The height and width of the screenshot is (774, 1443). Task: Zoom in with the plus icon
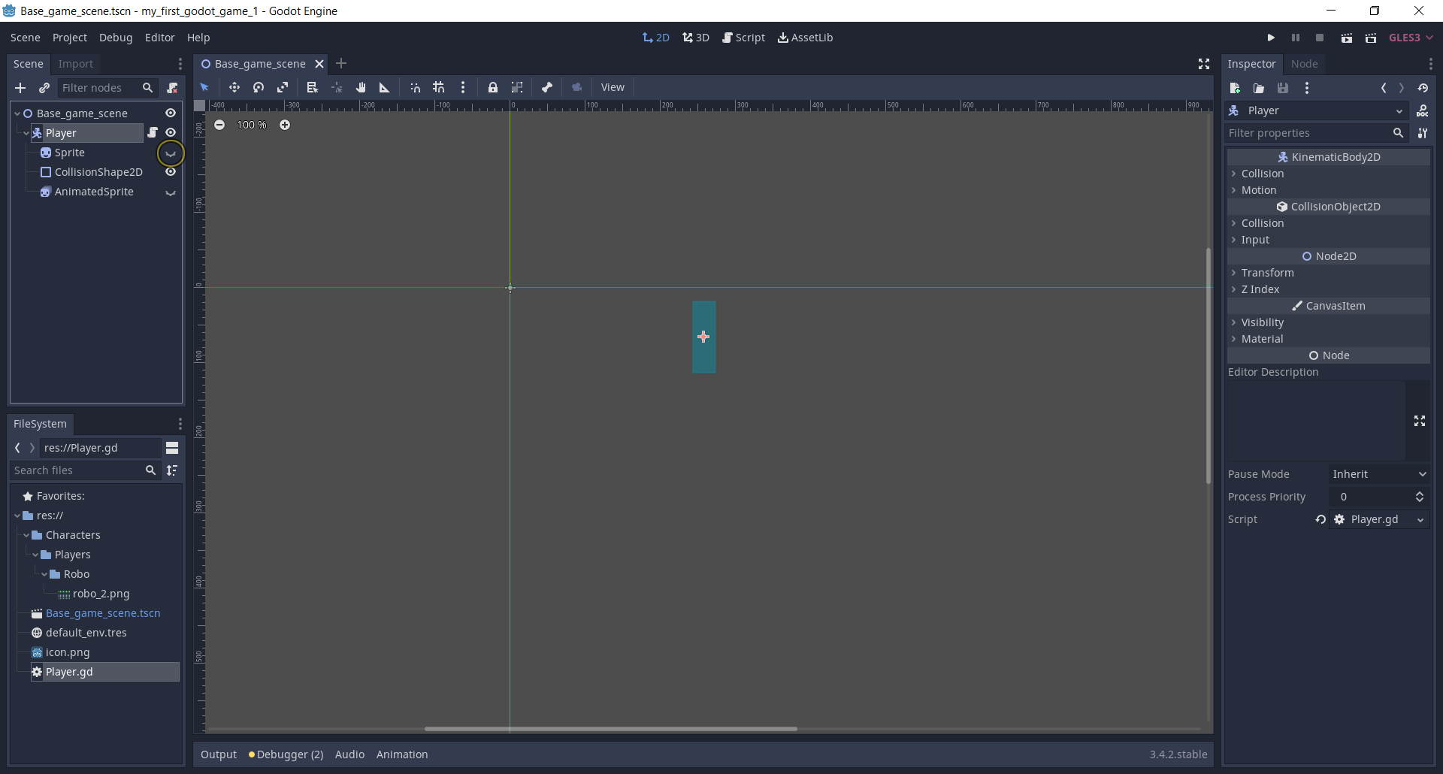[285, 125]
